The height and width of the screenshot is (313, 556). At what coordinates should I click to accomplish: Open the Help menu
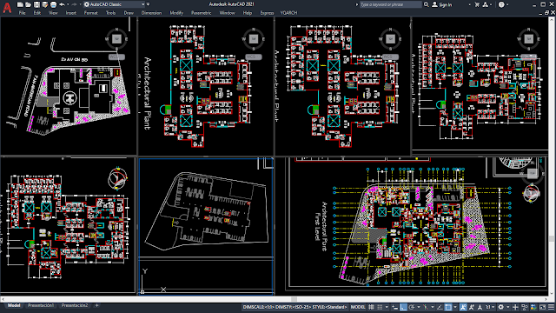click(248, 13)
